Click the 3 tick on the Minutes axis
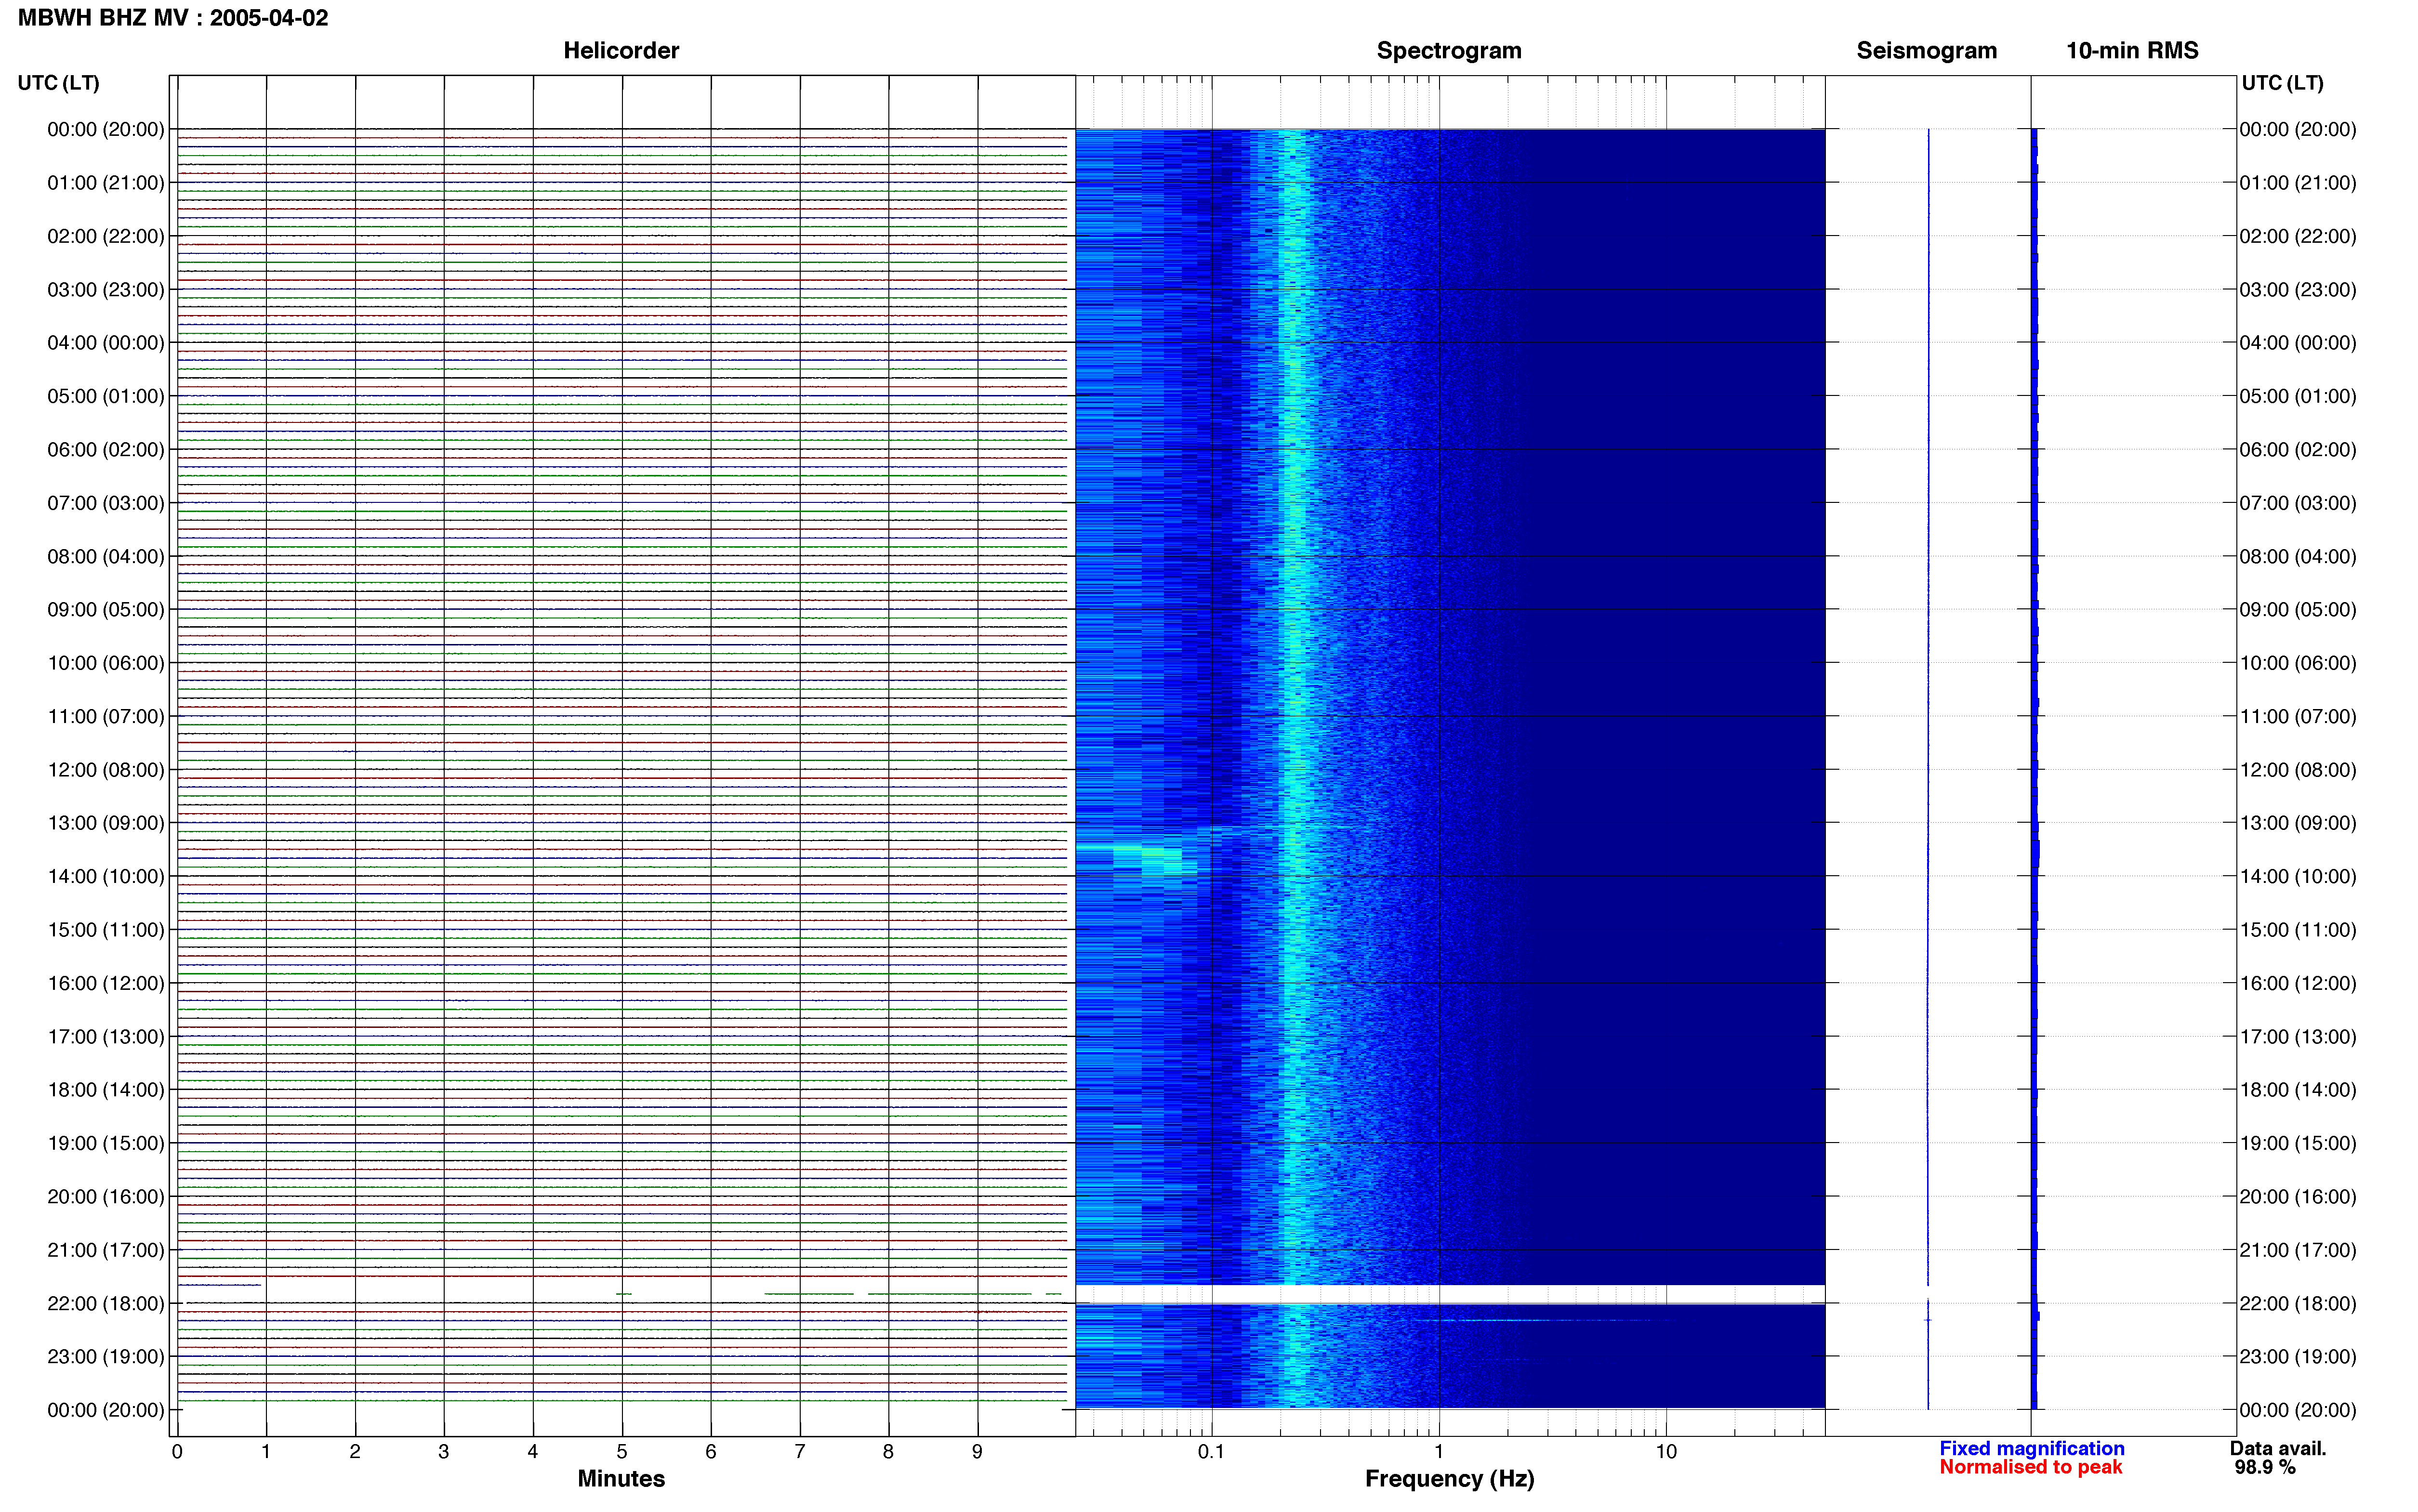This screenshot has height=1512, width=2418. click(444, 1451)
